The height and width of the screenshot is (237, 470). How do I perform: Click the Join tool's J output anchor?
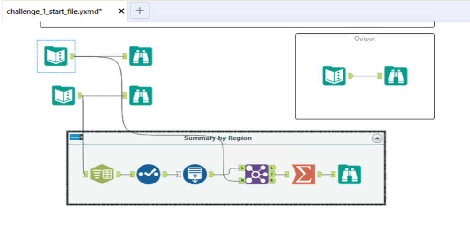click(272, 174)
